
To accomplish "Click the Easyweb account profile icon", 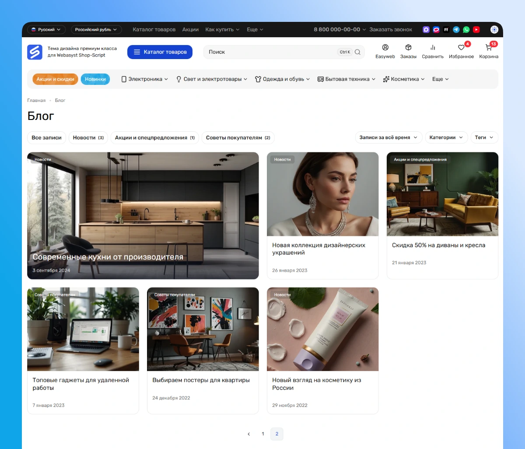I will pyautogui.click(x=385, y=48).
